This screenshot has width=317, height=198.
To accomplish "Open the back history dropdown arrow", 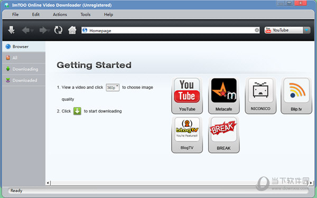I will 32,31.
